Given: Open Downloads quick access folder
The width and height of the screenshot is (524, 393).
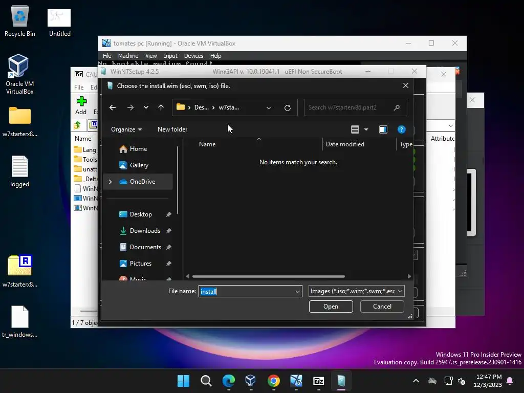Looking at the screenshot, I should click(140, 231).
